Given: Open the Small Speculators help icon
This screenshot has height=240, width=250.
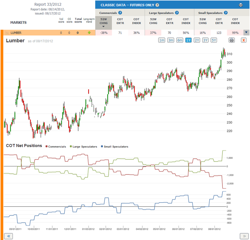Looking at the screenshot, I should coord(226,13).
